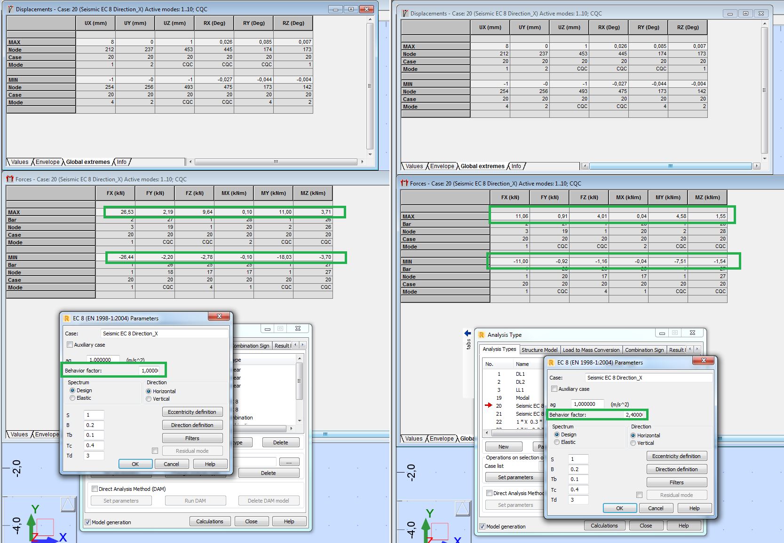Click the ag field in the right EC 8 dialog

tap(587, 404)
